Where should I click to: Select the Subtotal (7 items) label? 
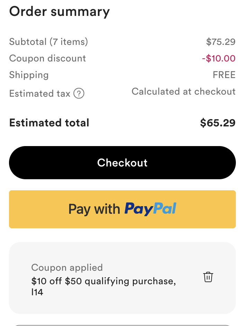coord(49,42)
